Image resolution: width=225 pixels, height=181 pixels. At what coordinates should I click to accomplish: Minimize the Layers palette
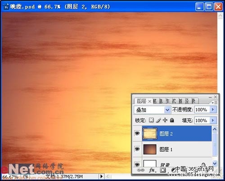210,97
